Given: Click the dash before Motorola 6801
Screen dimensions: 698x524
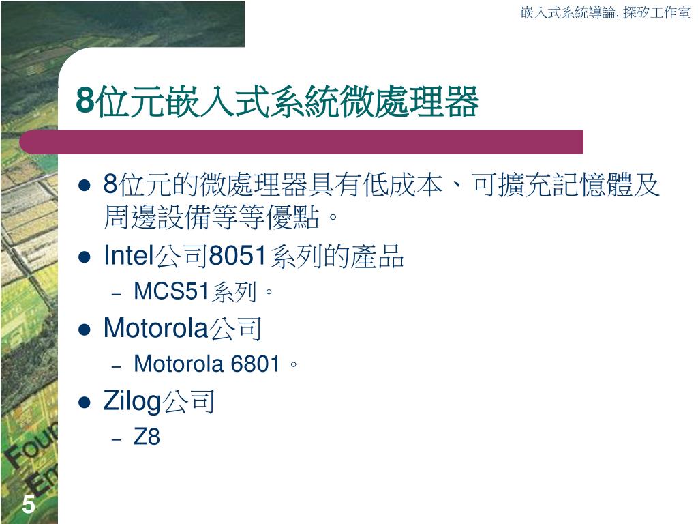Looking at the screenshot, I should 117,366.
